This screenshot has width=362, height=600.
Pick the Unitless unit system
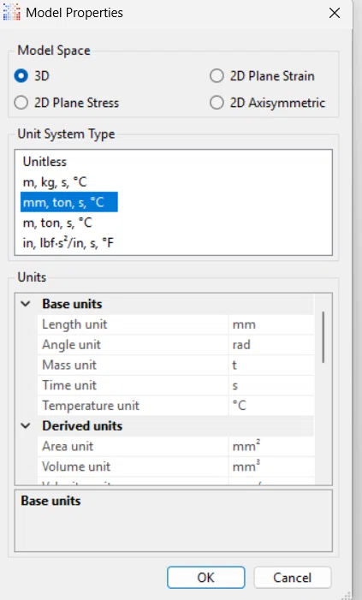(45, 162)
